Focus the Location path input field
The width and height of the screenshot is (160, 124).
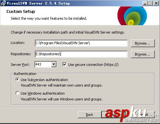(x=81, y=43)
